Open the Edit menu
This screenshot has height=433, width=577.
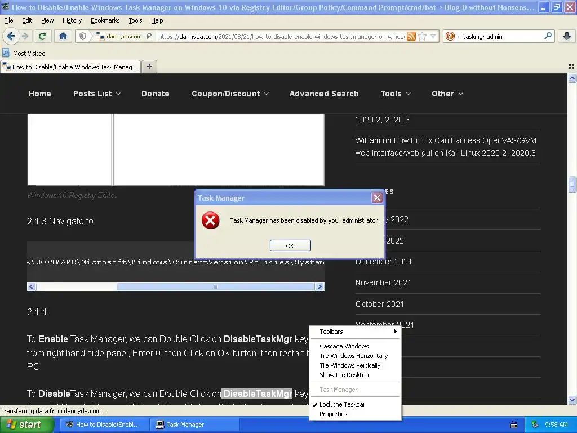[27, 20]
